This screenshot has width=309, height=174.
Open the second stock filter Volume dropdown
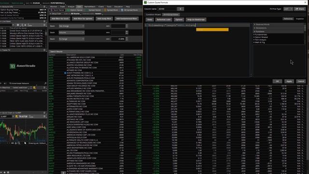pos(71,32)
